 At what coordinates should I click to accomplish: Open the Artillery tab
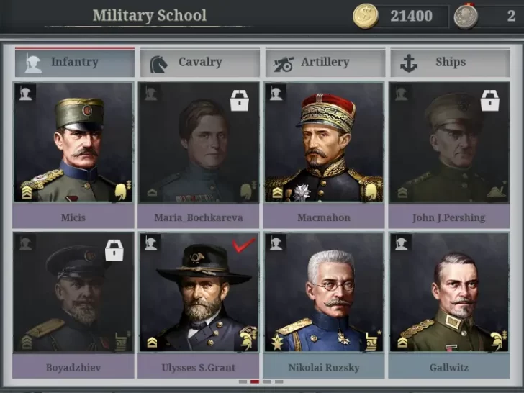[x=325, y=63]
